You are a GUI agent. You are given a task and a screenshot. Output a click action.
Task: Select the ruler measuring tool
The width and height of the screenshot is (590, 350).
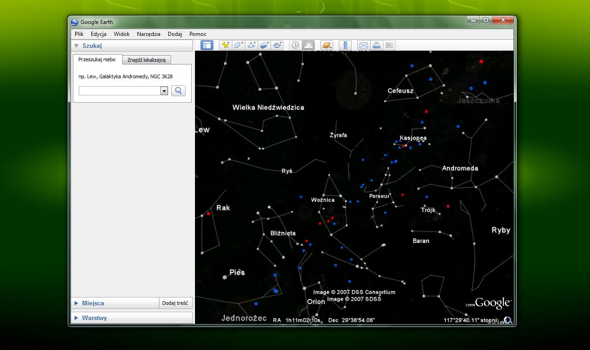click(345, 45)
